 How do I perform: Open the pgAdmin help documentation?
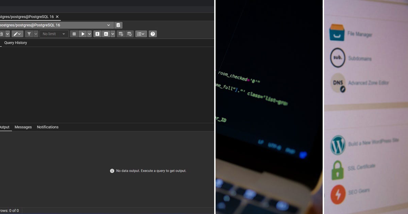[x=153, y=34]
